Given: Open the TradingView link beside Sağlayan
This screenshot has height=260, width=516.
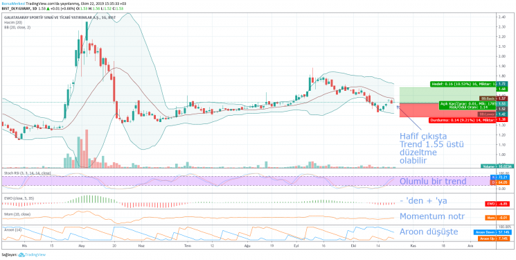Looking at the screenshot, I should point(35,254).
